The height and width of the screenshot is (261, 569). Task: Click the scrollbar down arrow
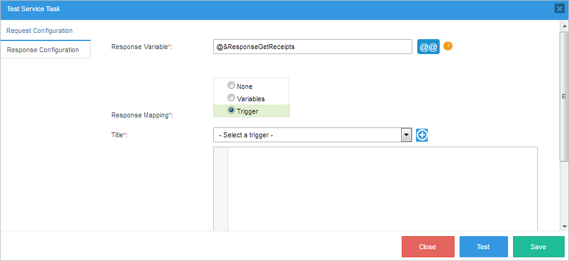coord(564,226)
